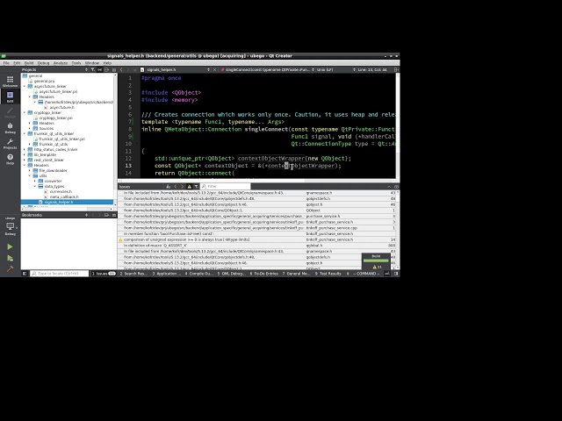Switch to Edit mode in sidebar
The height and width of the screenshot is (421, 562).
click(x=10, y=96)
